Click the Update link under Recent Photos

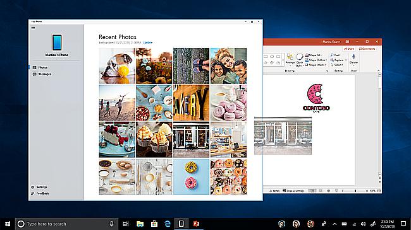tap(147, 43)
